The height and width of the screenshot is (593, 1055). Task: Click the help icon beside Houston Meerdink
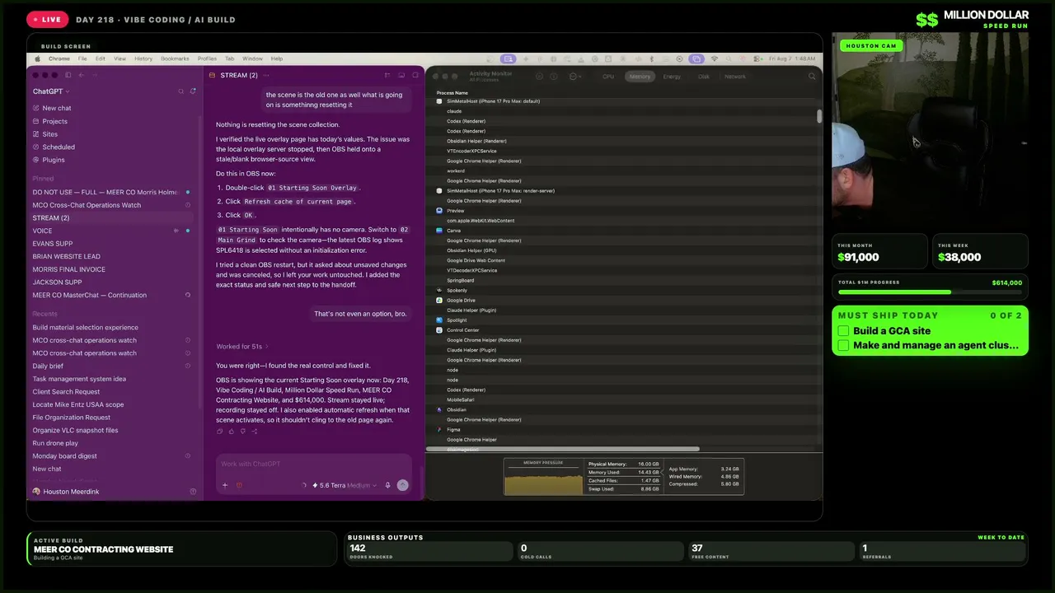click(193, 492)
